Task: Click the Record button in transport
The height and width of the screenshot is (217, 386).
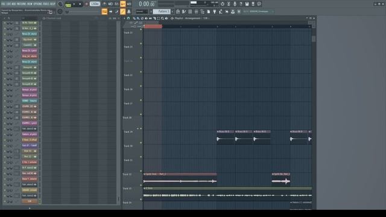Action: click(x=86, y=4)
